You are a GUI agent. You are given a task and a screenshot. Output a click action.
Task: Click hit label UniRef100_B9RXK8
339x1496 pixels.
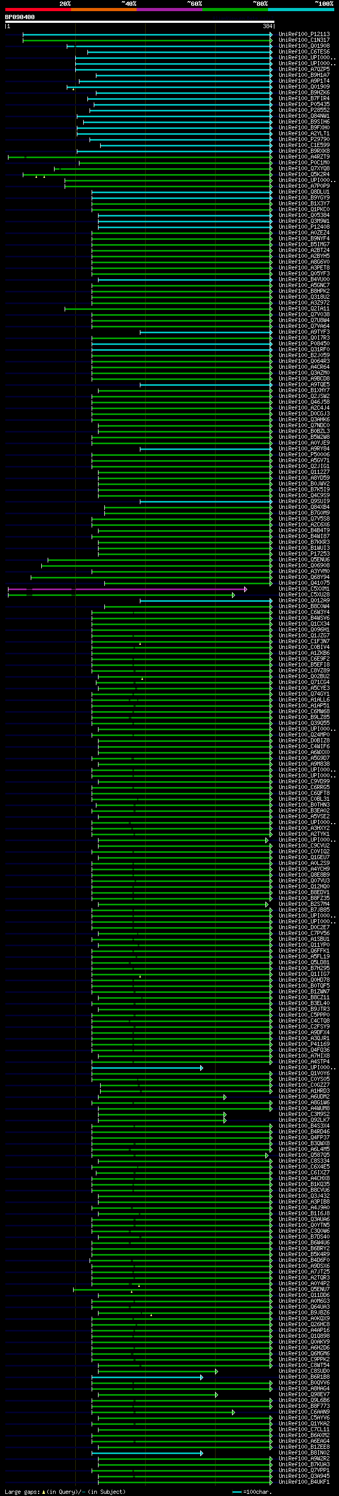tap(304, 151)
